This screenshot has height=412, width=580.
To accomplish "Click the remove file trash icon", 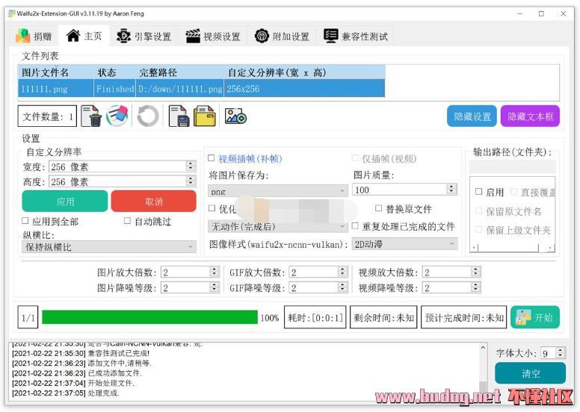I will (91, 116).
